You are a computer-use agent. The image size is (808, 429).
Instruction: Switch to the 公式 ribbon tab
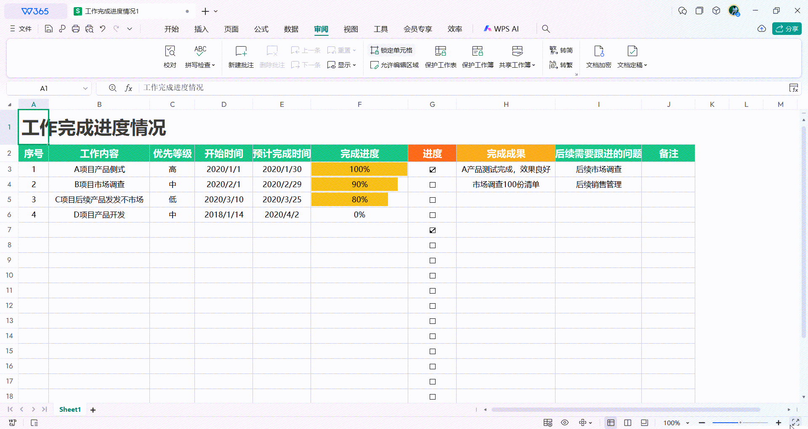click(261, 29)
